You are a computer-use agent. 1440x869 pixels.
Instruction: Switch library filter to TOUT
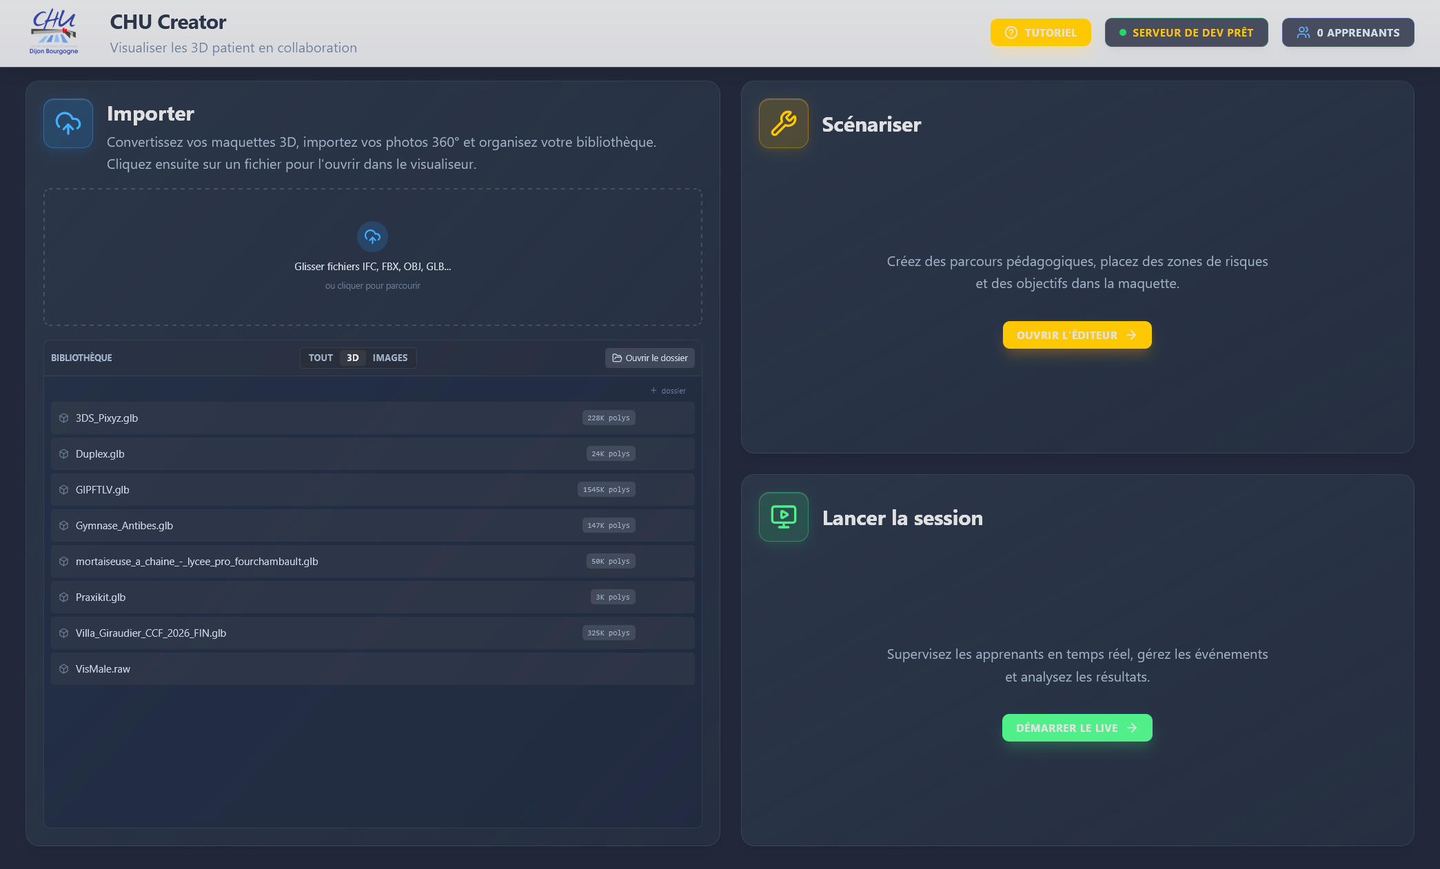point(321,358)
